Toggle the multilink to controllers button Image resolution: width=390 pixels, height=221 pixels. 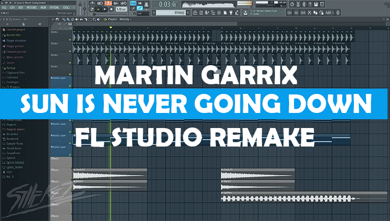140,8
